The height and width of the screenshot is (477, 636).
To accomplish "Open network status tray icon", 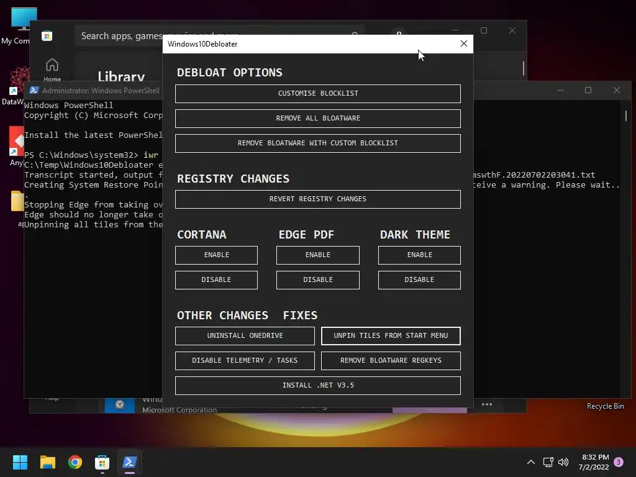I will click(548, 462).
